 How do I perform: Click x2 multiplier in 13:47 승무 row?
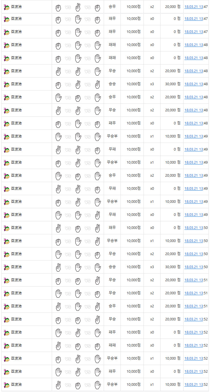pos(152,7)
